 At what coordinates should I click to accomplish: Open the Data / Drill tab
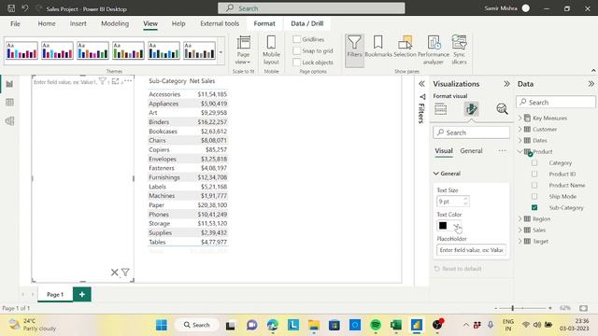coord(307,23)
